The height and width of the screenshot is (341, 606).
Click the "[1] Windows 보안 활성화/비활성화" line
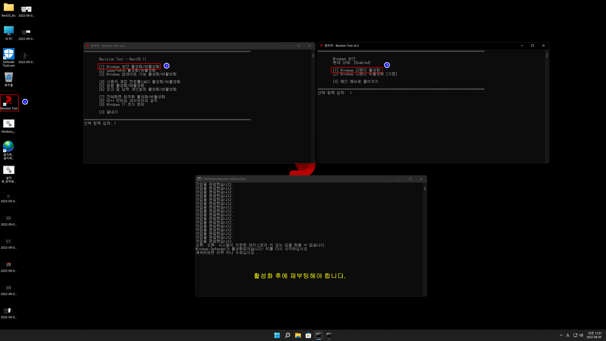[x=129, y=67]
